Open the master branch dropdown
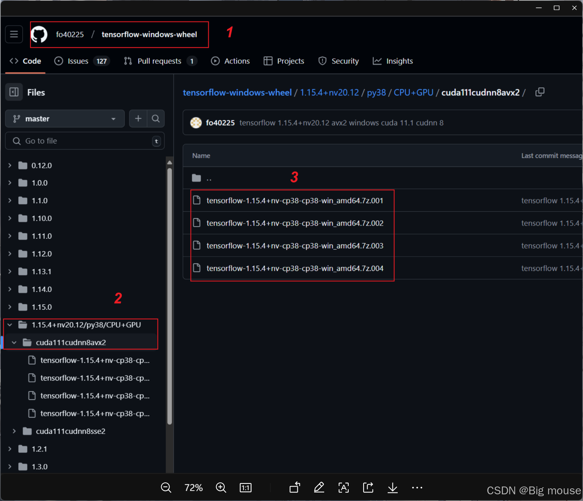Screen dimensions: 583x501 click(x=65, y=119)
